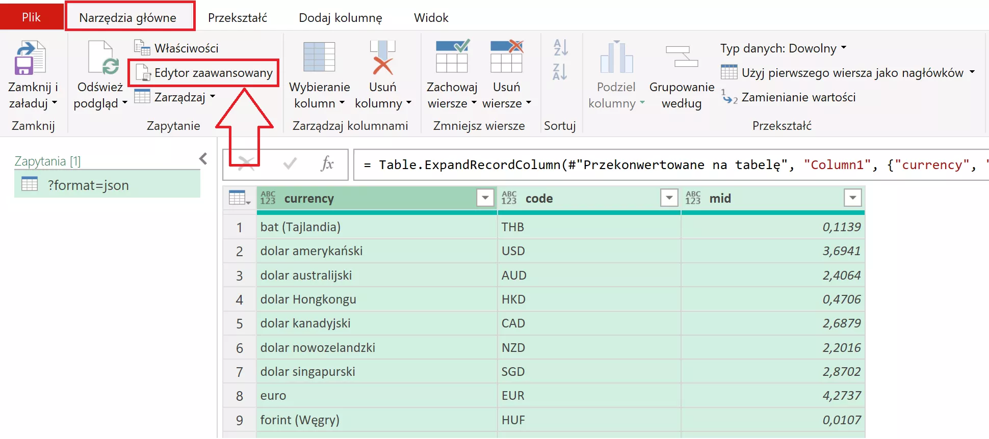Click the Wybieranie kolumn icon
This screenshot has width=989, height=439.
tap(319, 57)
